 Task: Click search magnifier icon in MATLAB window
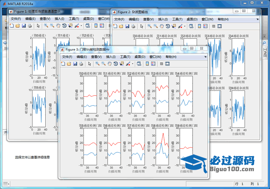click(x=264, y=43)
